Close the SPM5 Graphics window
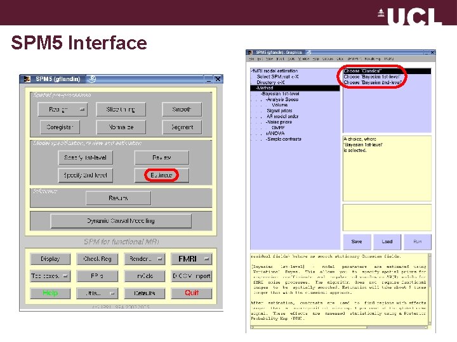457x342 pixels. (x=432, y=53)
